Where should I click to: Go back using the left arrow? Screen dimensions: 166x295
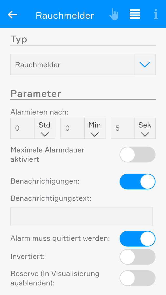pos(12,15)
